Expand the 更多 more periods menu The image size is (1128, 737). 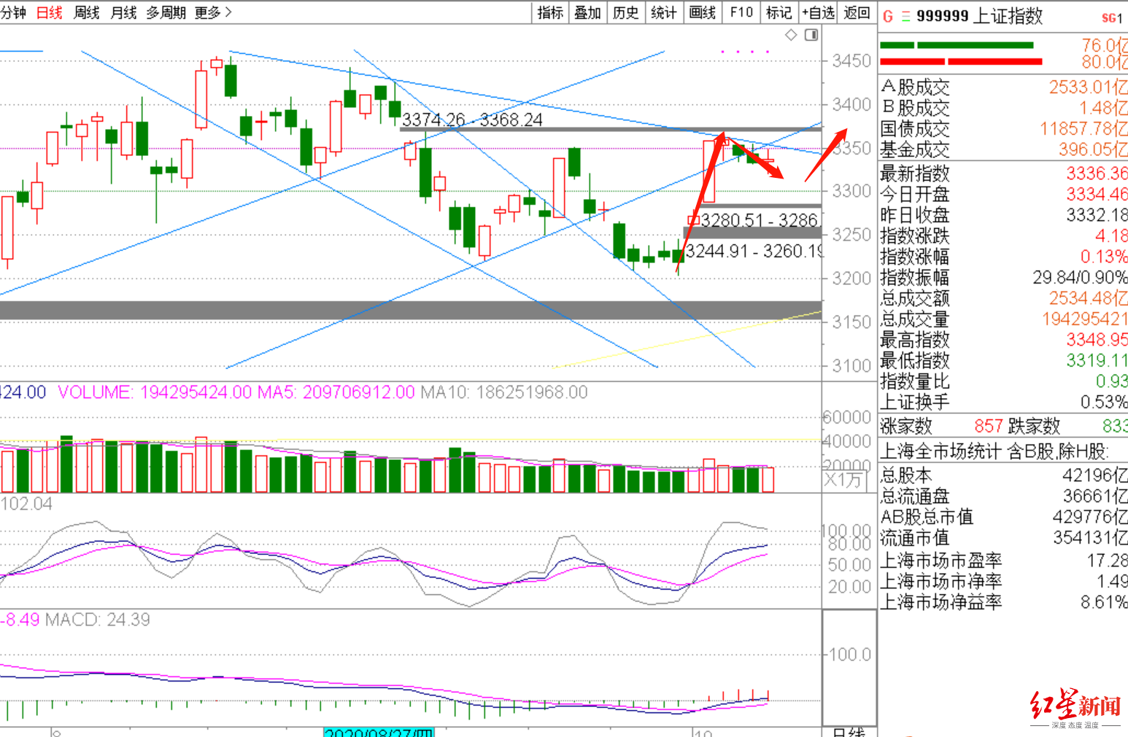tap(213, 12)
